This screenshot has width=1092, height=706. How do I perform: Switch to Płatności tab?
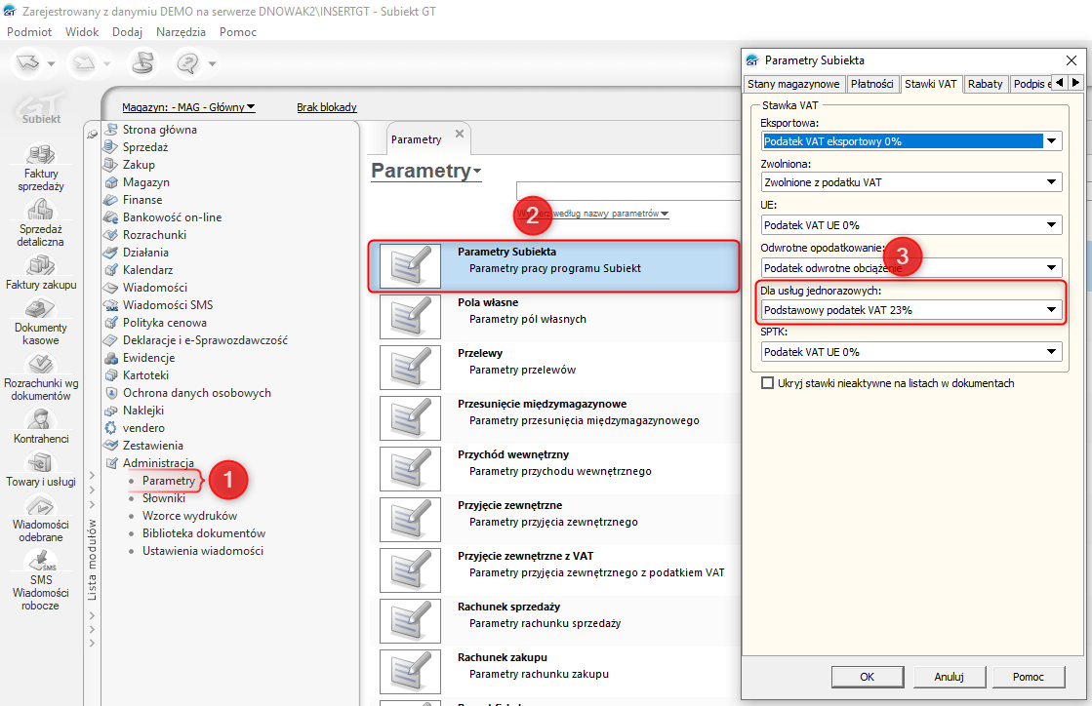(x=871, y=84)
